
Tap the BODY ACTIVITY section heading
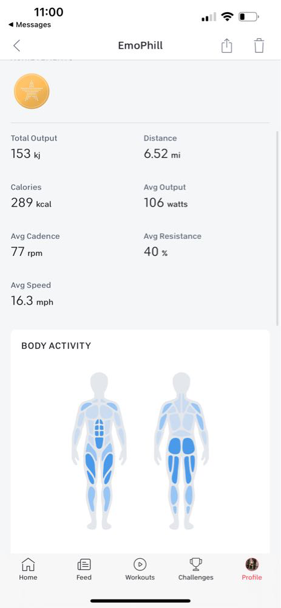[56, 345]
